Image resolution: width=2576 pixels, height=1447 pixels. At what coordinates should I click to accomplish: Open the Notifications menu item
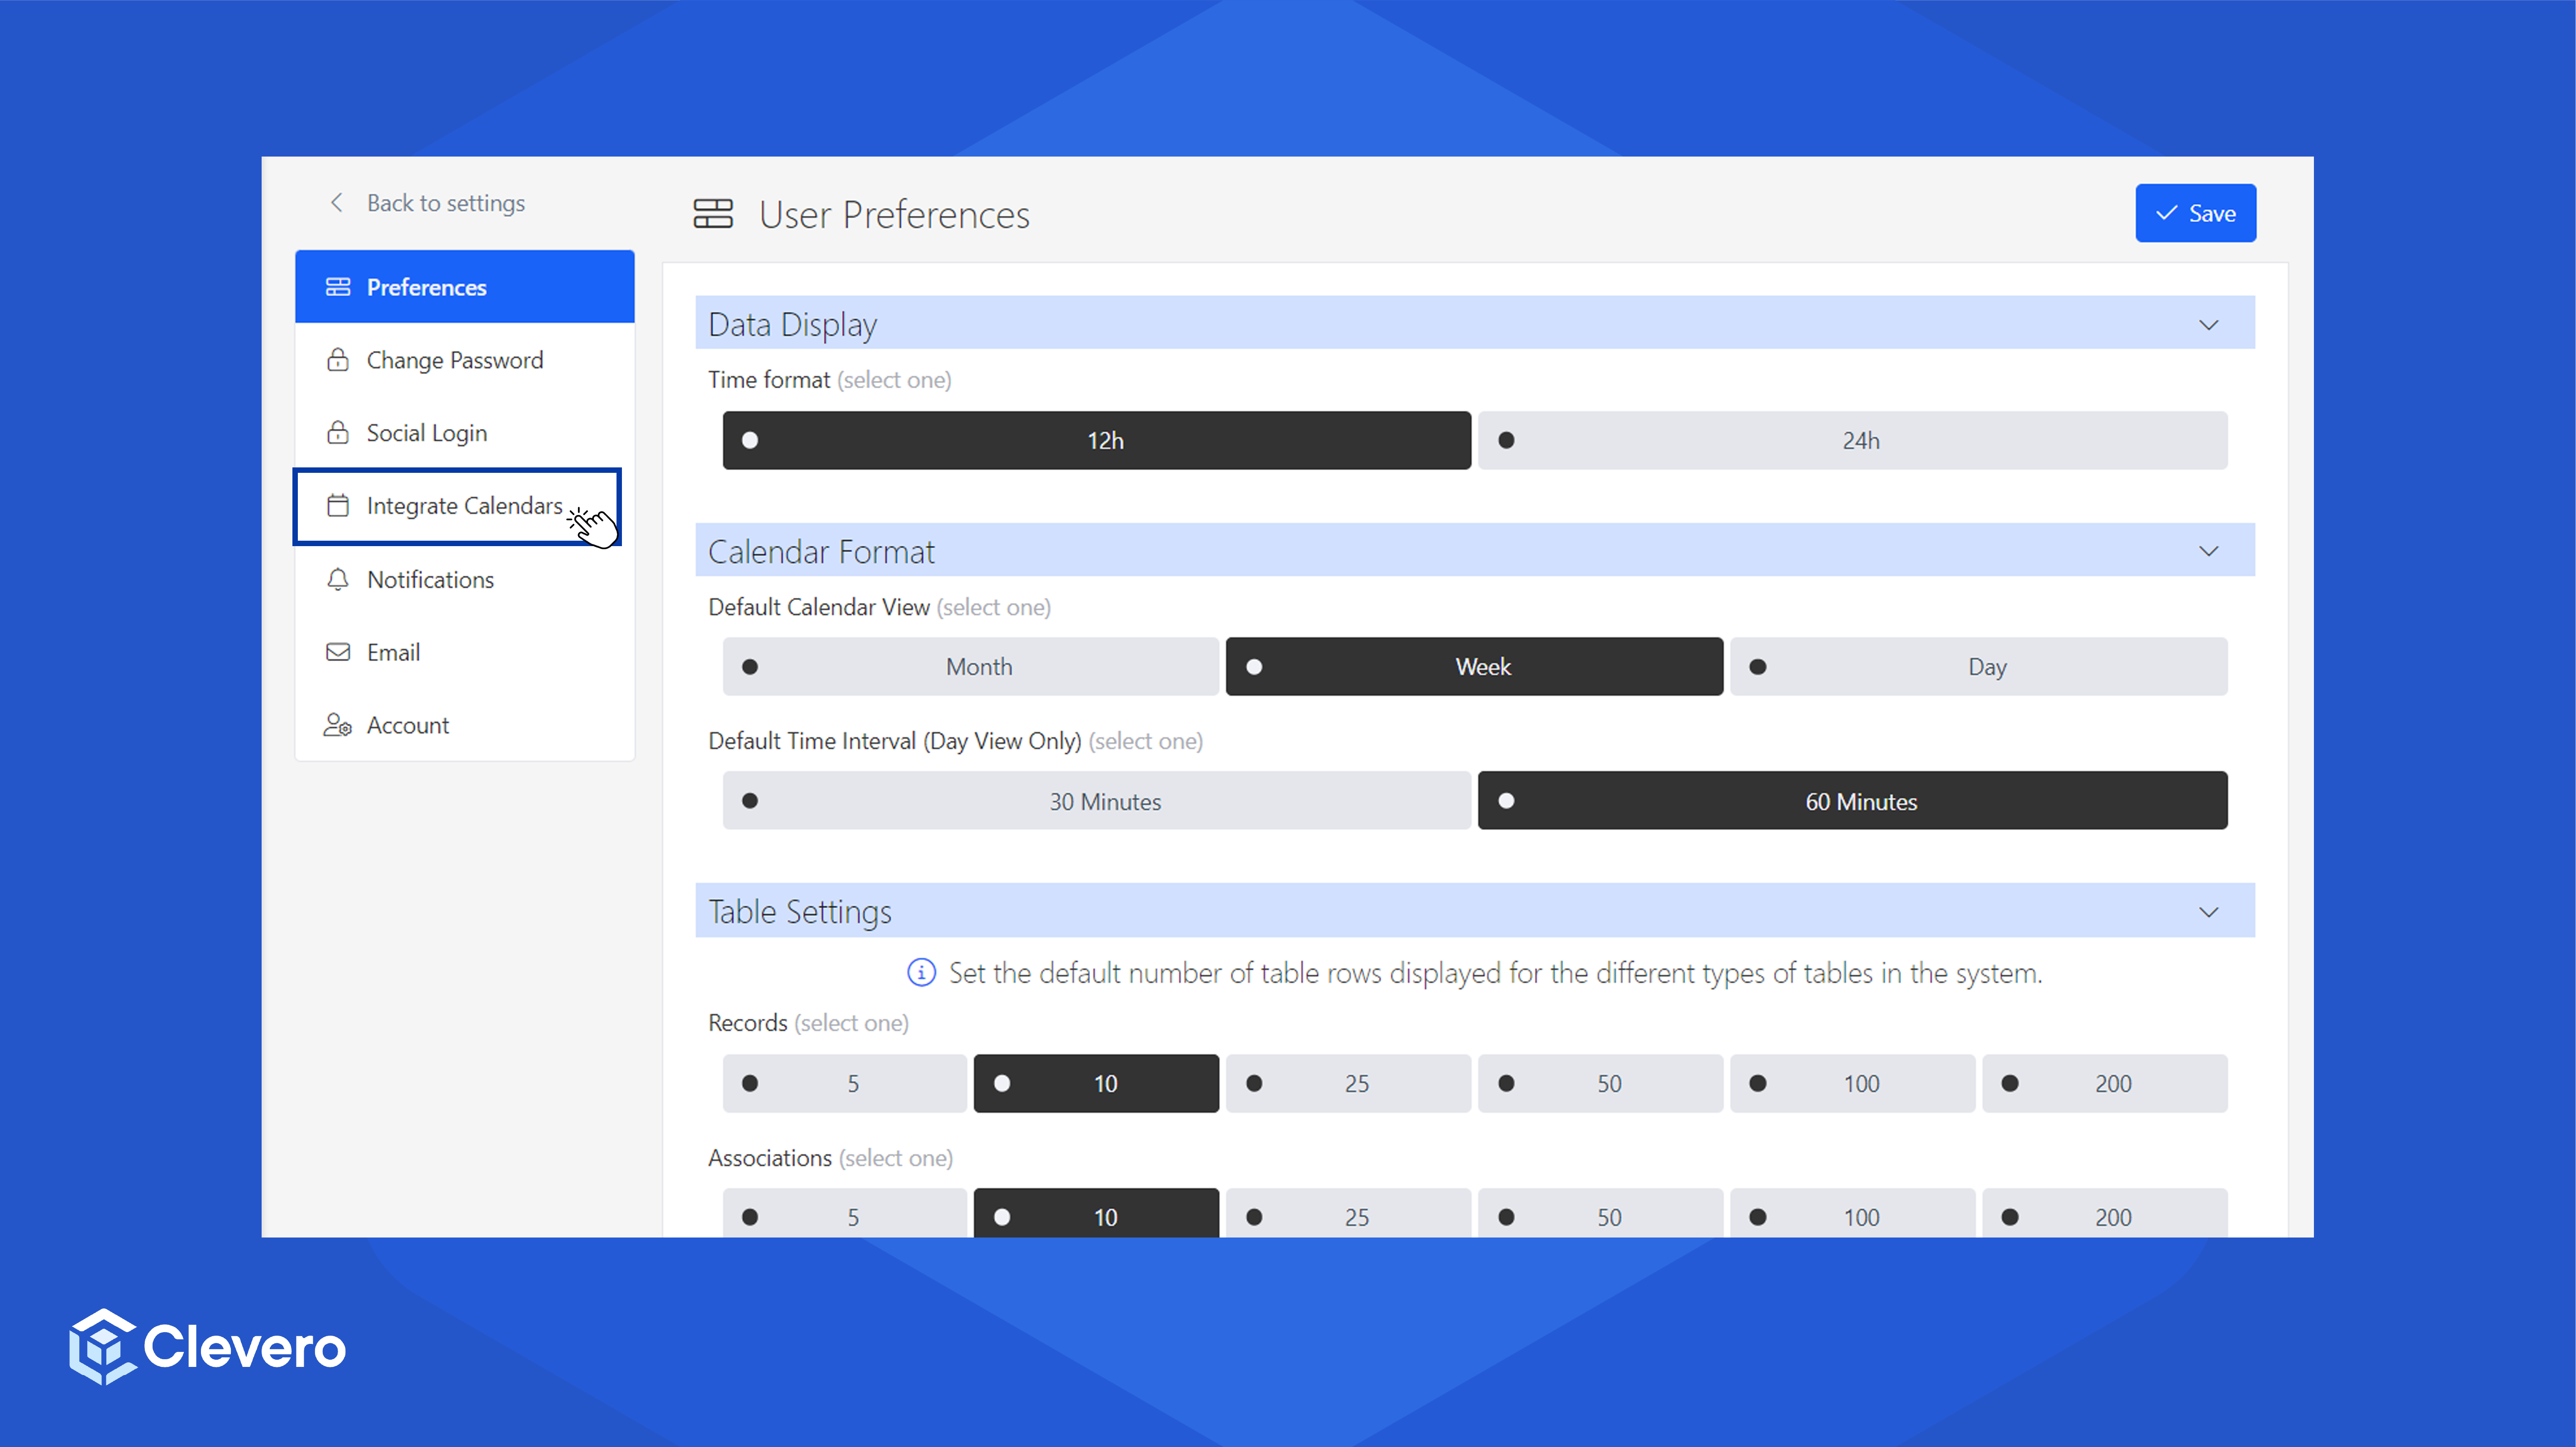[430, 580]
